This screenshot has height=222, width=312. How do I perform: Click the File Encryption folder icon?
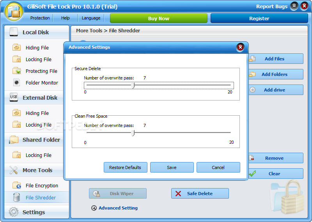(16, 185)
